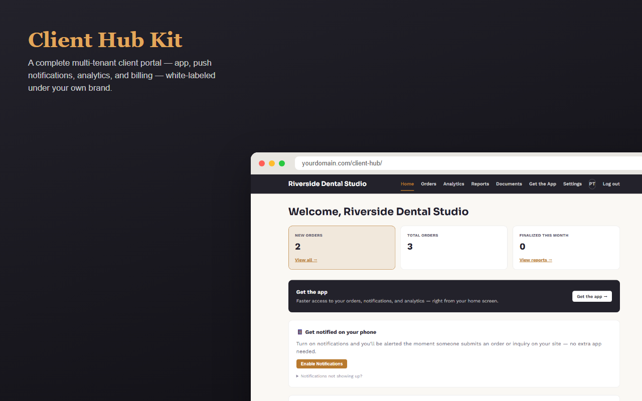Click the Enable Notifications button

(x=322, y=364)
